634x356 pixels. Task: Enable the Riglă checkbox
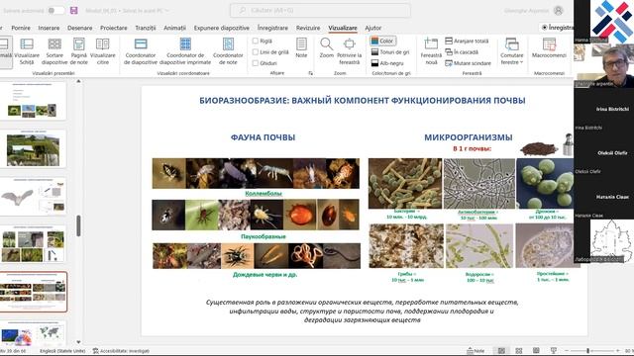pyautogui.click(x=256, y=41)
